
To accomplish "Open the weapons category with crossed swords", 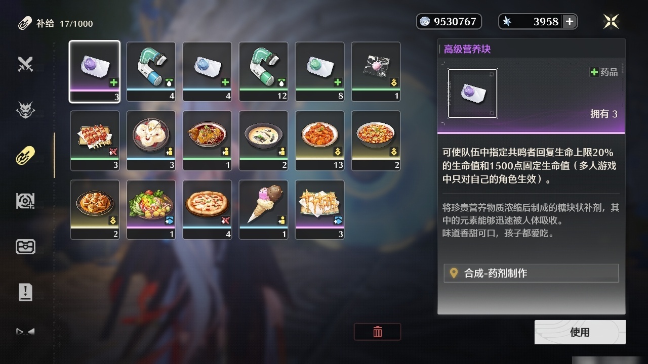I will point(25,65).
